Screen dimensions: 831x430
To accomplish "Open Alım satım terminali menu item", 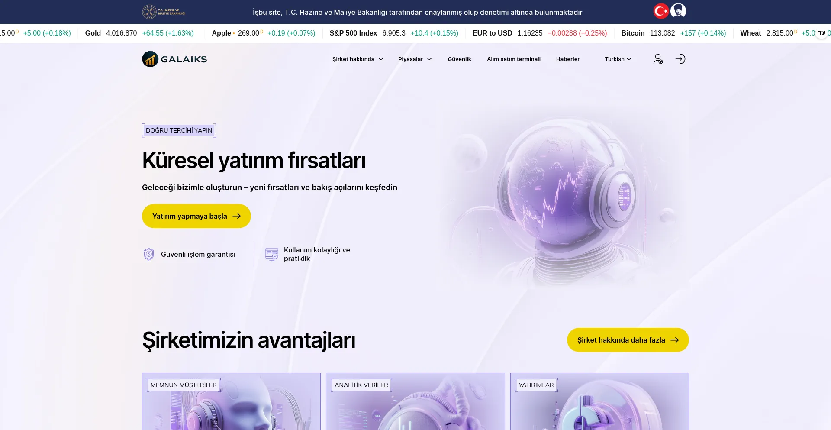I will [x=513, y=59].
